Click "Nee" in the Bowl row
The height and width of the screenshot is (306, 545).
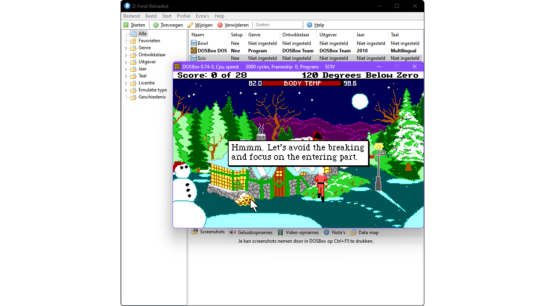[235, 43]
